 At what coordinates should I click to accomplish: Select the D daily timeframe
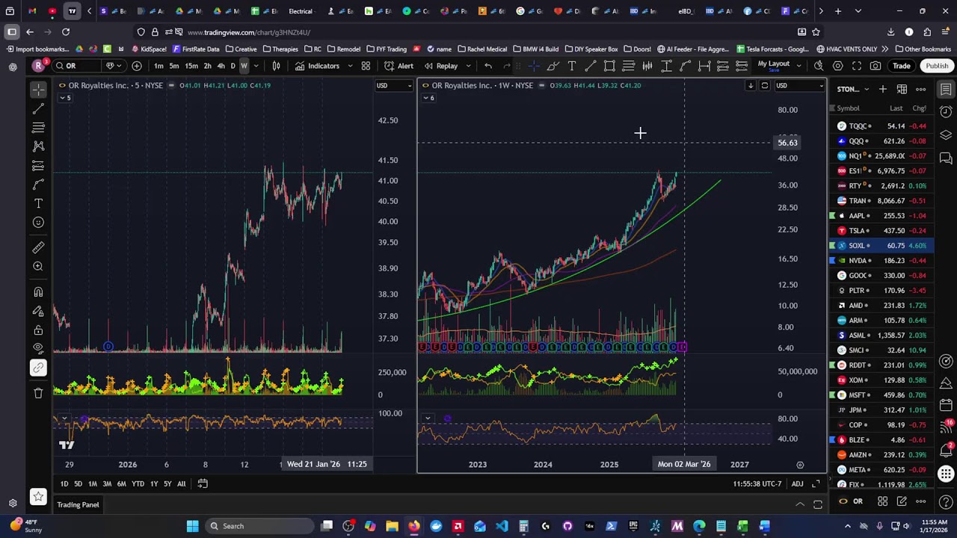[x=233, y=66]
